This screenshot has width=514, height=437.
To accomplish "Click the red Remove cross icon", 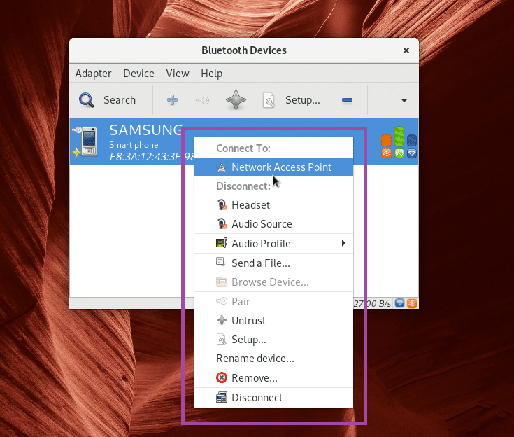I will click(222, 377).
